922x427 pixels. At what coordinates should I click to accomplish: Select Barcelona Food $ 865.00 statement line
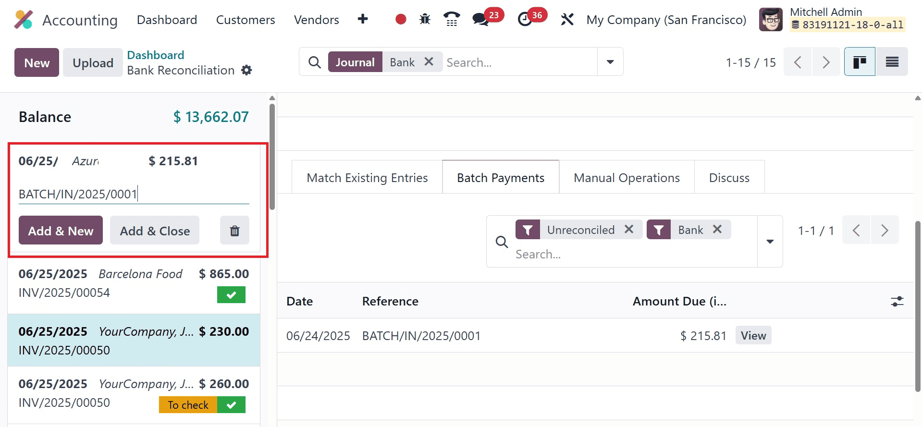(x=134, y=286)
